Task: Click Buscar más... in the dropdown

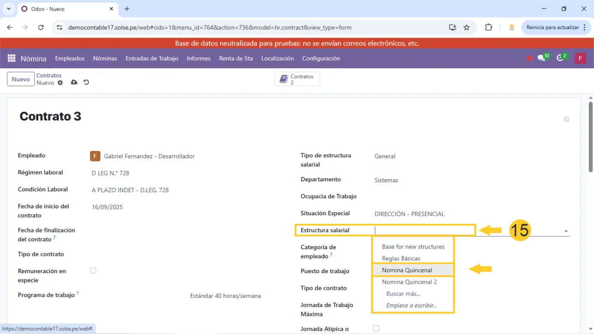Action: coord(403,294)
